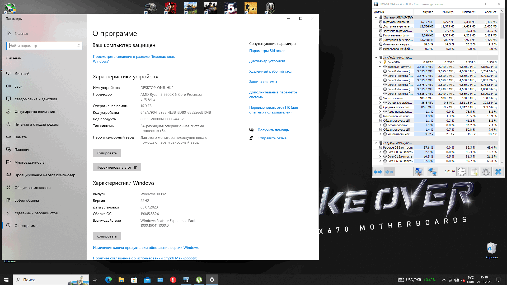Open the Red Dead Redemption desktop shortcut
The width and height of the screenshot is (507, 285).
(171, 8)
